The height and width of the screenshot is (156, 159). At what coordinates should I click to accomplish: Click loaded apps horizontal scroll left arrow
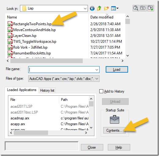(x=11, y=133)
